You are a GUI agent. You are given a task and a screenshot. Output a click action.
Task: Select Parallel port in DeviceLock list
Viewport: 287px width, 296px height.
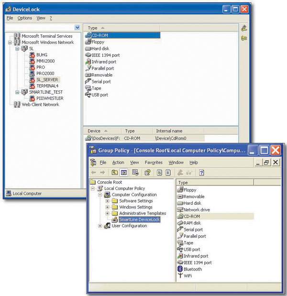point(99,68)
